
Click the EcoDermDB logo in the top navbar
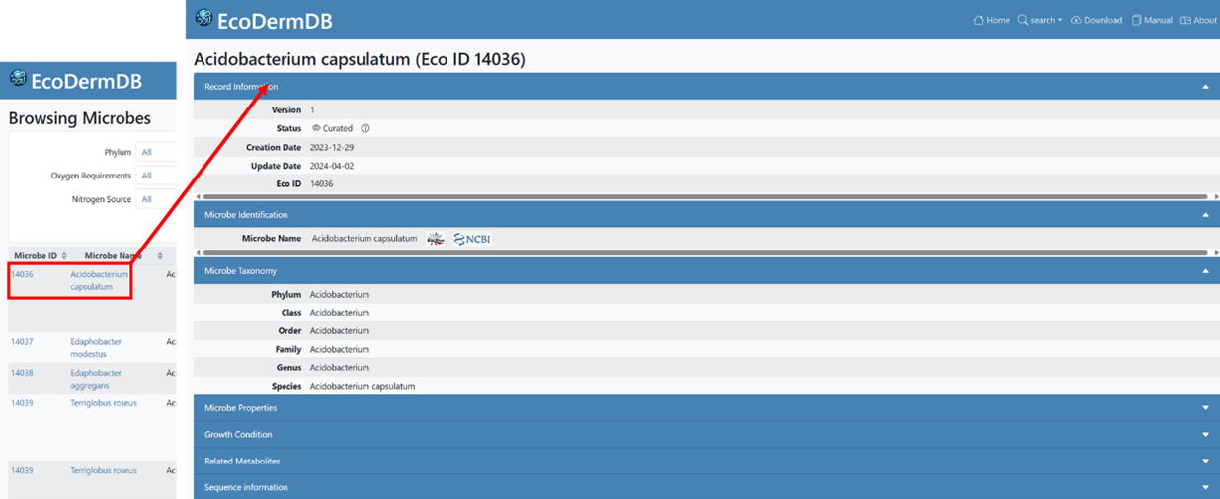coord(263,20)
